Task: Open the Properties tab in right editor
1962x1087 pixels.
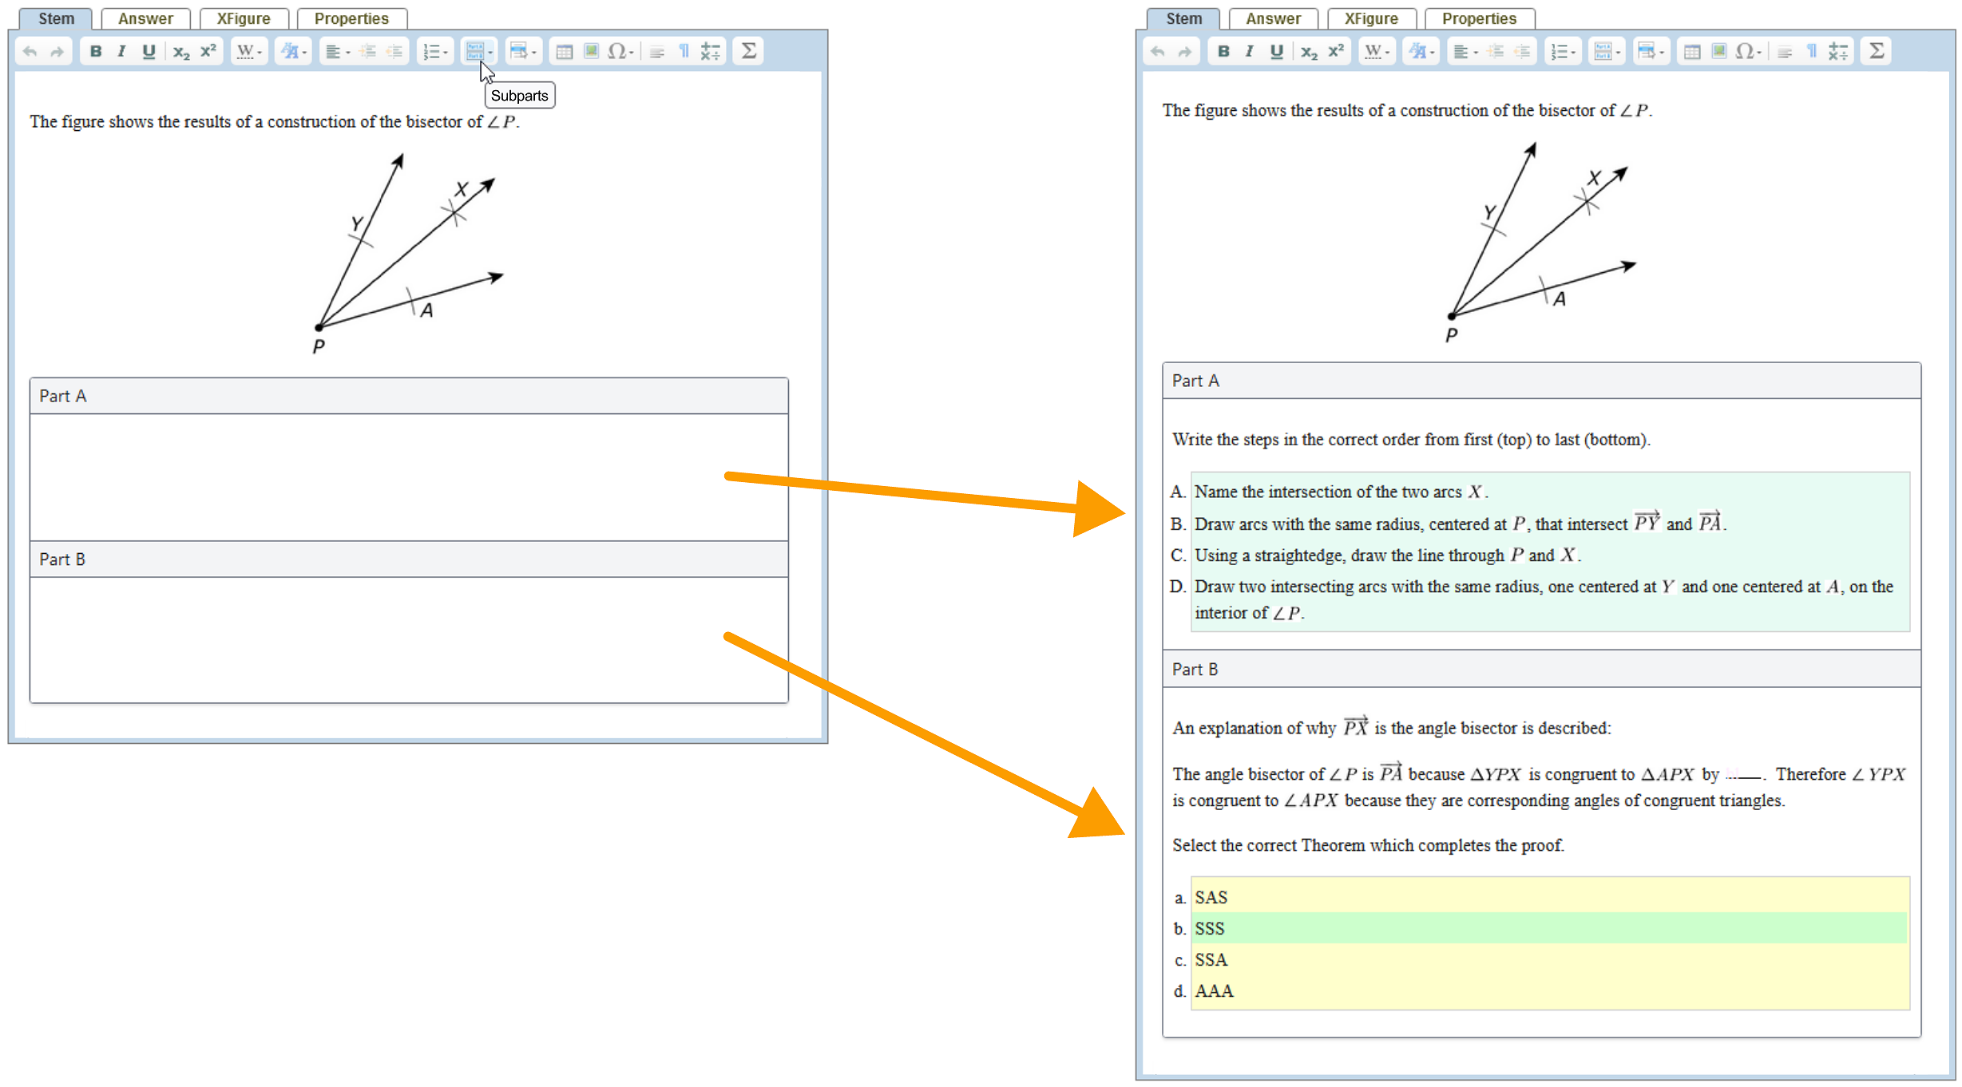Action: coord(1479,18)
